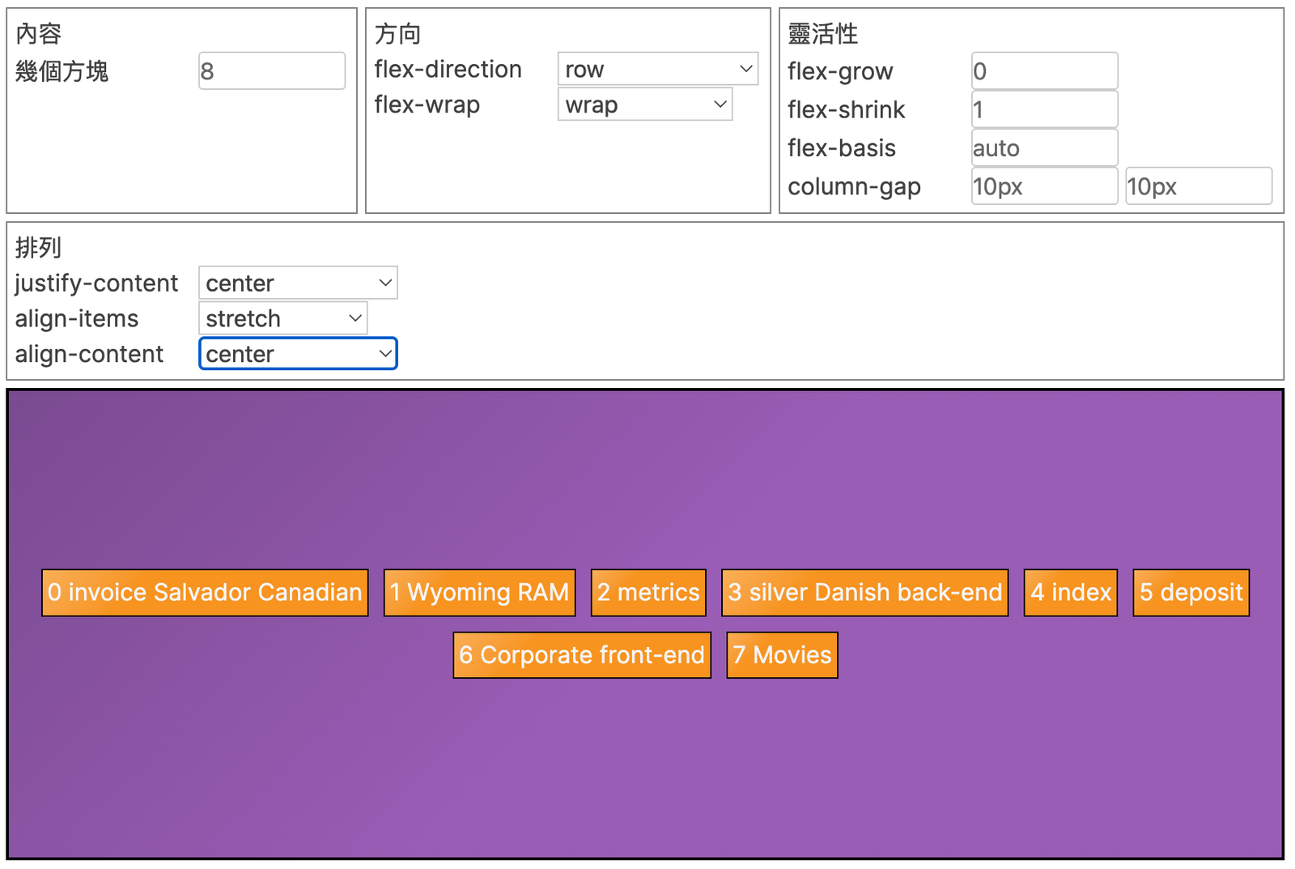This screenshot has width=1295, height=869.
Task: Open the align-items dropdown
Action: pyautogui.click(x=282, y=318)
